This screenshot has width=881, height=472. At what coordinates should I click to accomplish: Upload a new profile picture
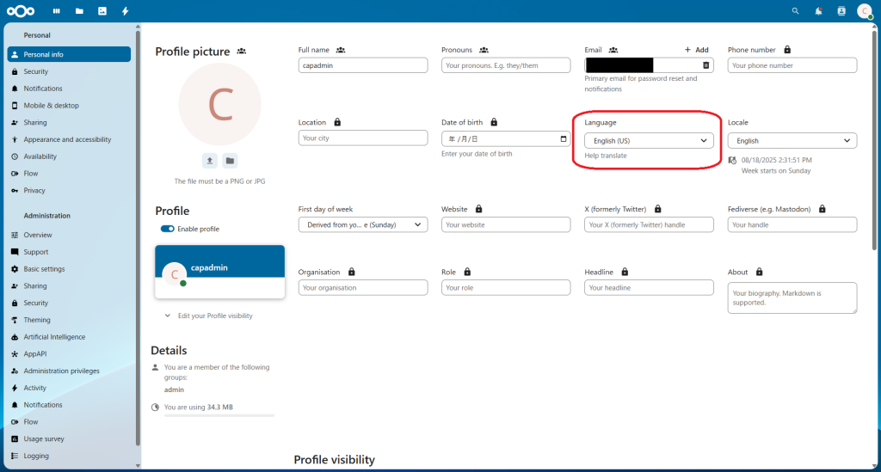[x=210, y=161]
